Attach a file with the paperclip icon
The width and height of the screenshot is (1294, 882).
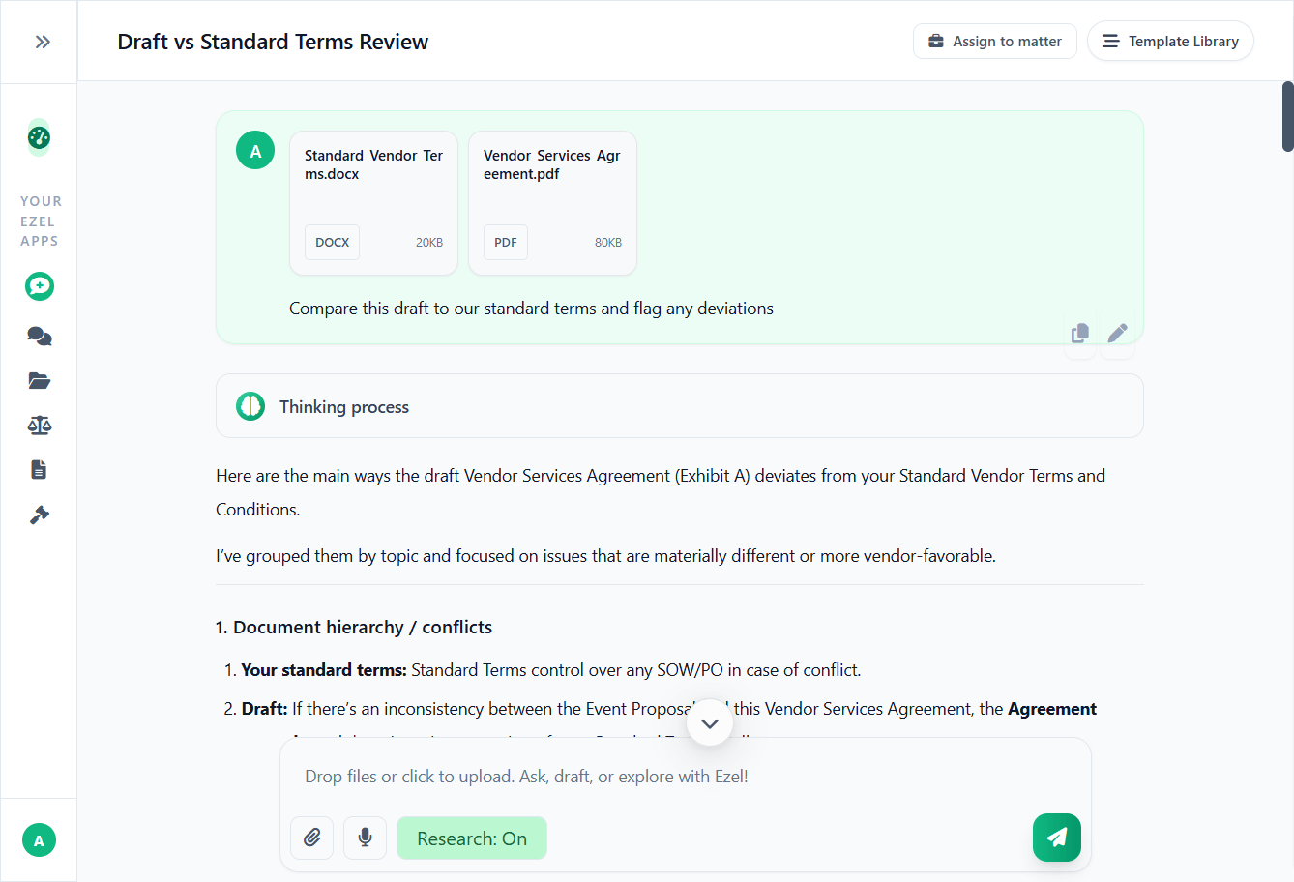click(311, 838)
